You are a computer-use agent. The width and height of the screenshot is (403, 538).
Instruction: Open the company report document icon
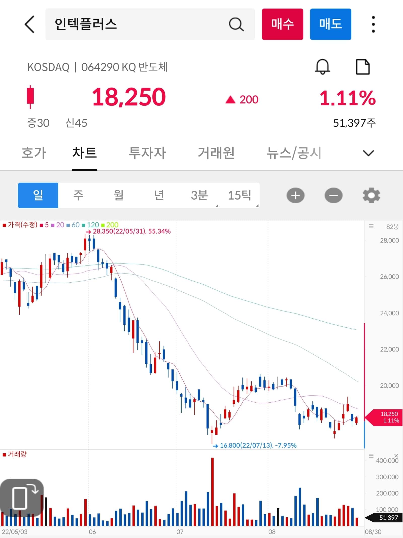(x=363, y=67)
